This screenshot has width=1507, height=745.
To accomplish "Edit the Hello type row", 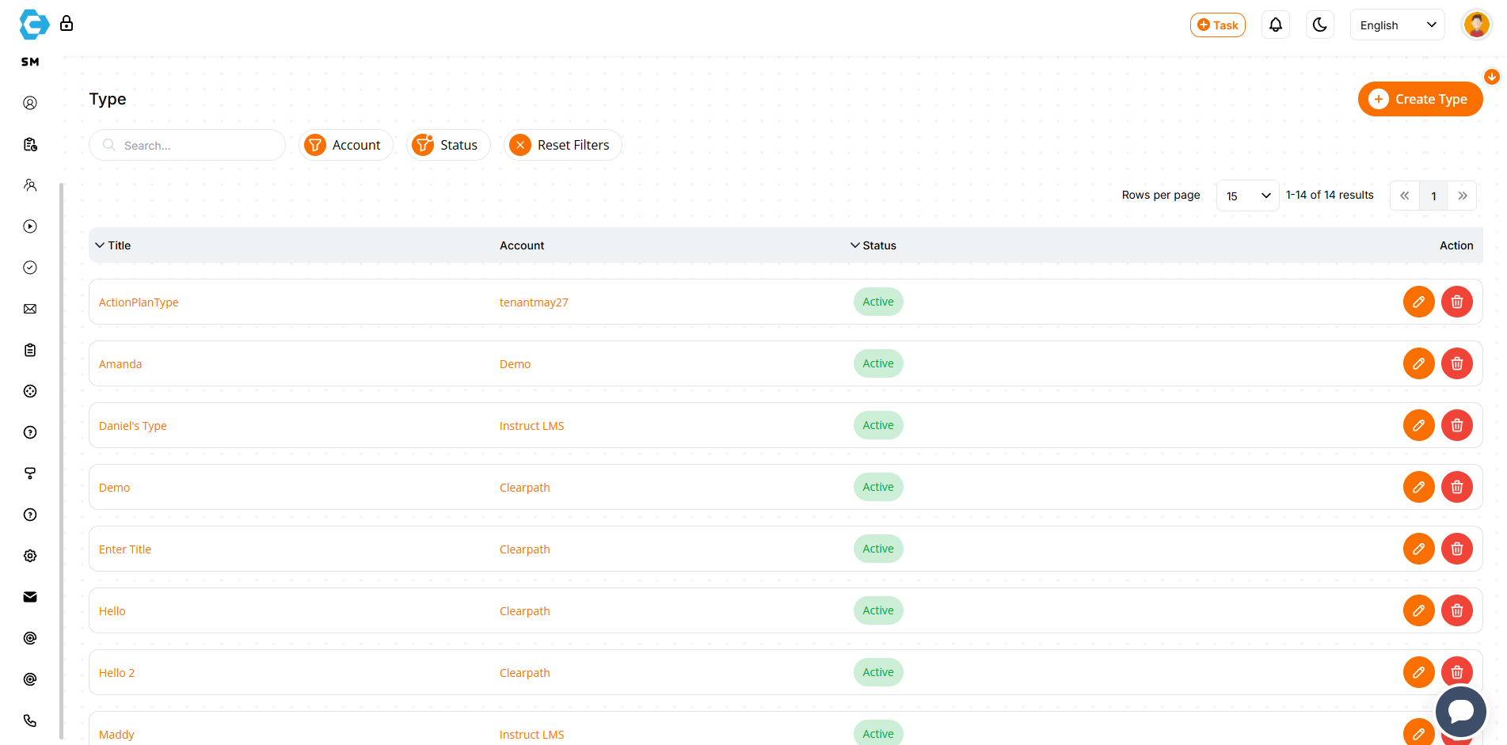I will pos(1419,610).
